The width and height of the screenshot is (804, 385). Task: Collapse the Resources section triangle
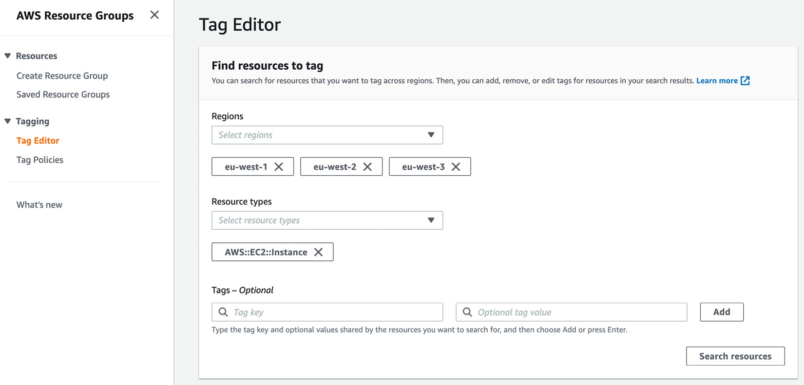(x=8, y=56)
